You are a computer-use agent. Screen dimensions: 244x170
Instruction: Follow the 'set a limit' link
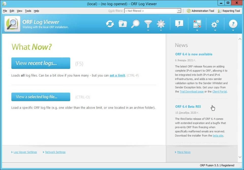(x=117, y=75)
